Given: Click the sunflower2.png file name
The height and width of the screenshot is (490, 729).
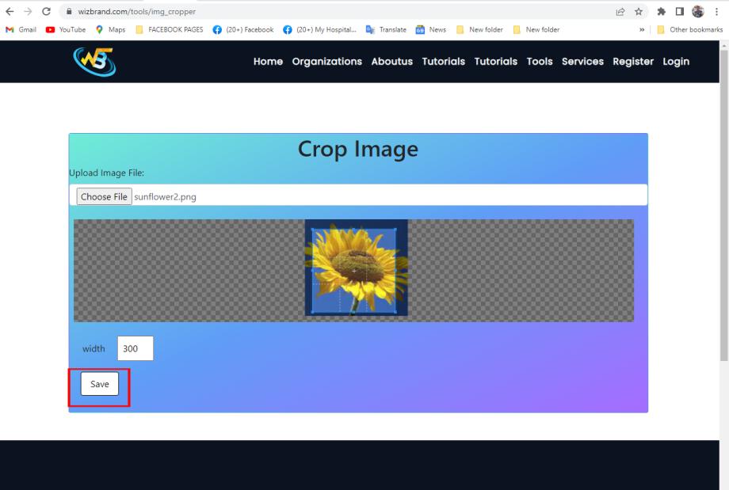Looking at the screenshot, I should 165,197.
